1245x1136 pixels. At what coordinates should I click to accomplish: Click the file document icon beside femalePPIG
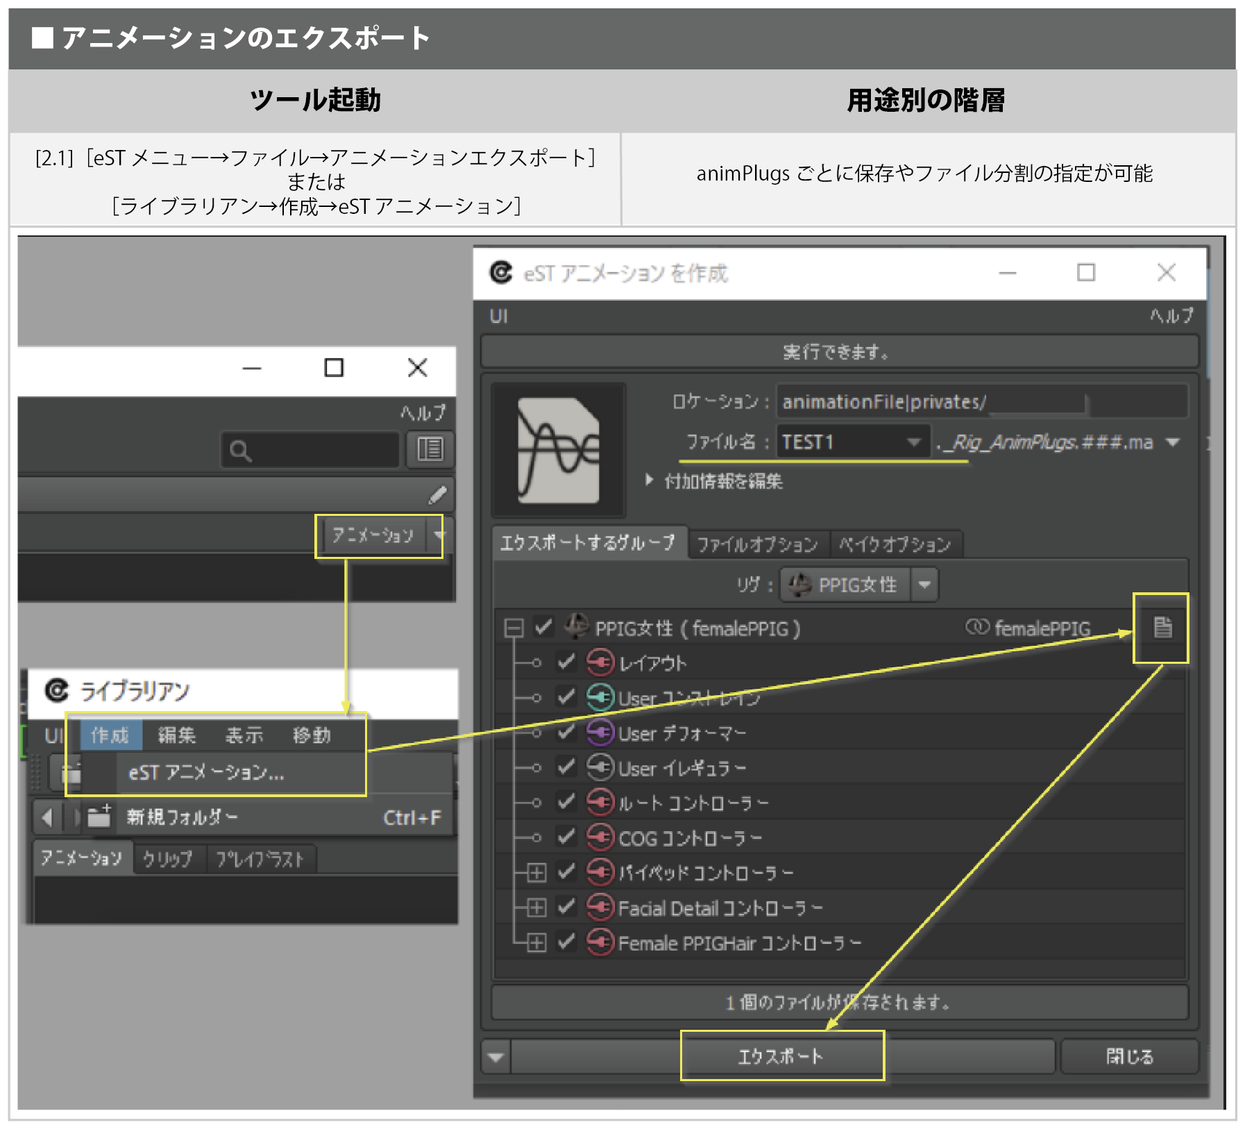(1162, 627)
